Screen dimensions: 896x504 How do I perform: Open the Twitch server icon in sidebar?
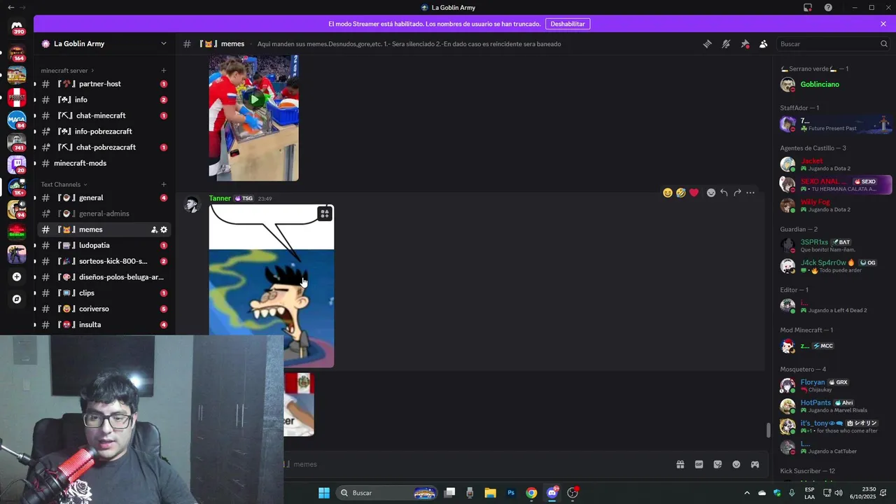coord(17,164)
